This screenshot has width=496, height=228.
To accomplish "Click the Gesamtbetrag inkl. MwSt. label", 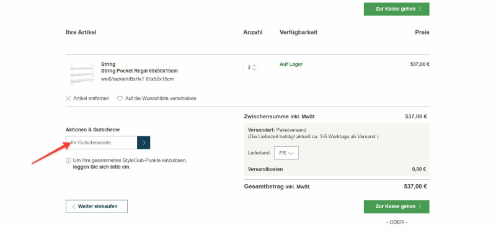I will [277, 186].
